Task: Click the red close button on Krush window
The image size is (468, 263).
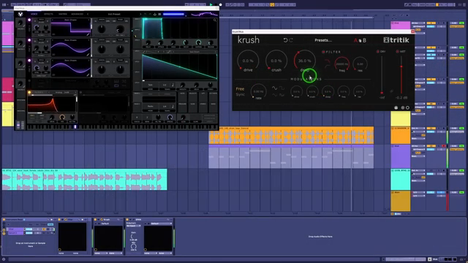Action: click(412, 31)
